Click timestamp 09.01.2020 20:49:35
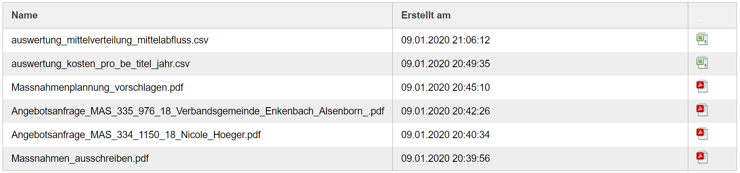 pyautogui.click(x=445, y=64)
